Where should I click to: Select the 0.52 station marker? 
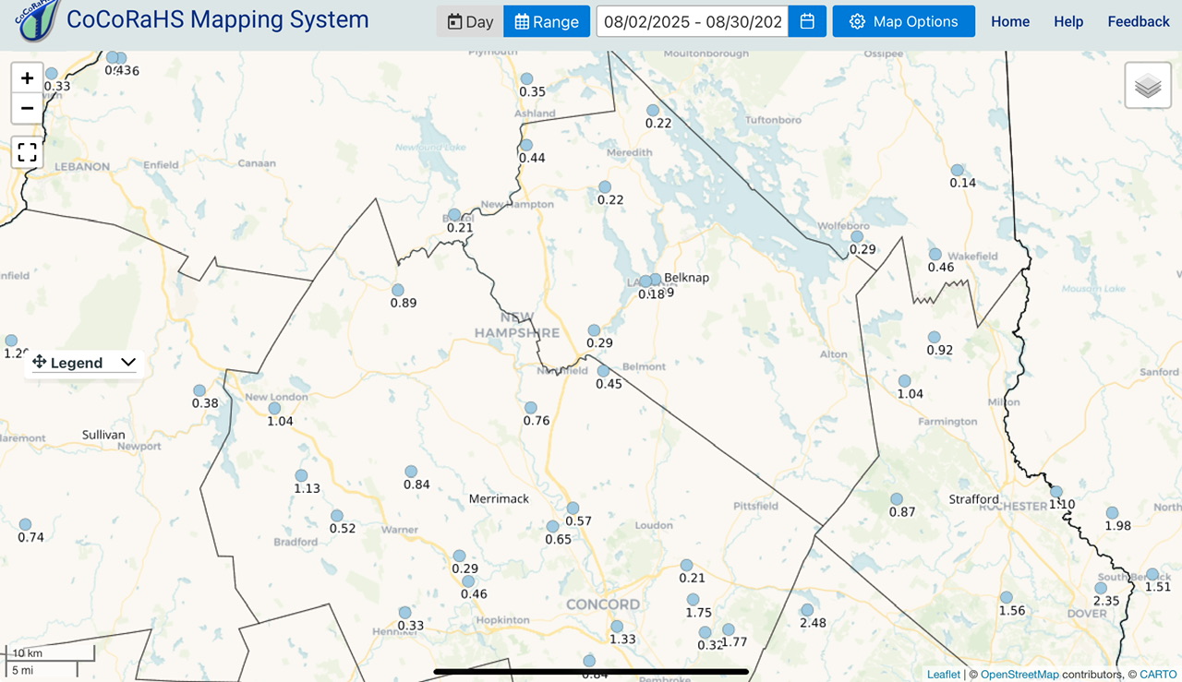(x=337, y=516)
